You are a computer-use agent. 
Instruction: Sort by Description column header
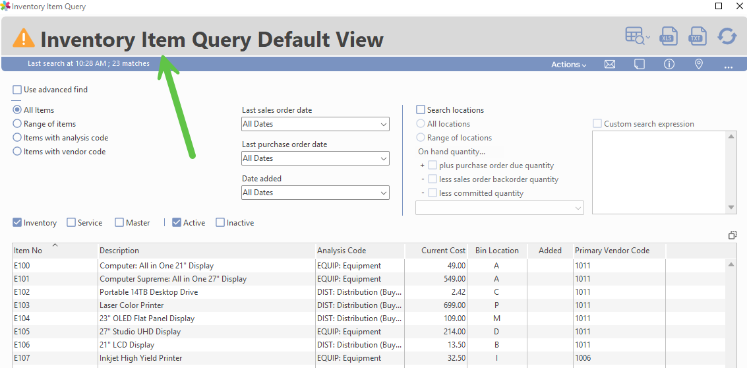(207, 251)
